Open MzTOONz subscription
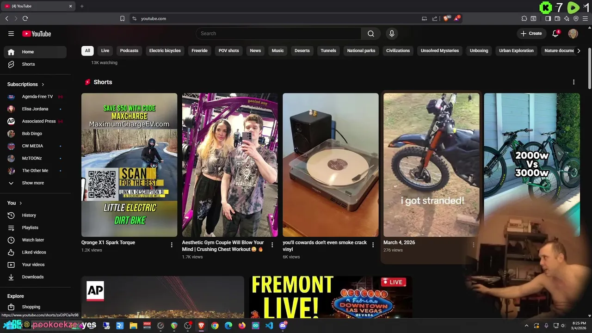Image resolution: width=592 pixels, height=333 pixels. coord(35,158)
